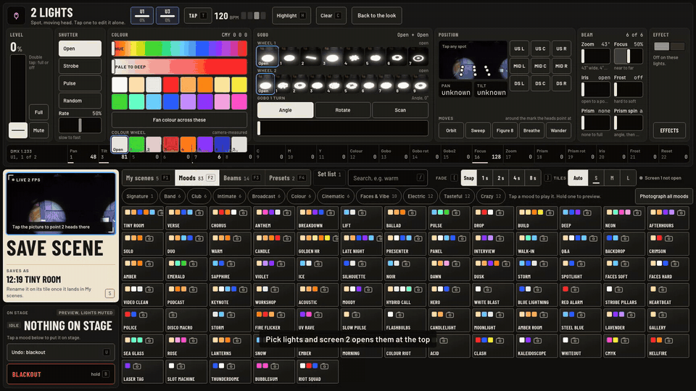The image size is (696, 391).
Task: Click the S shortcut key icon in Save Scene
Action: tap(109, 293)
